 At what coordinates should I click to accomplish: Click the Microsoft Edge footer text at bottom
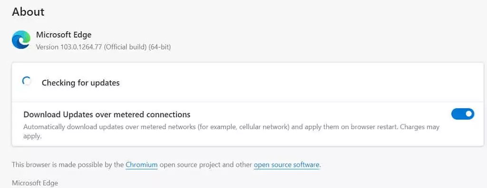pos(35,183)
